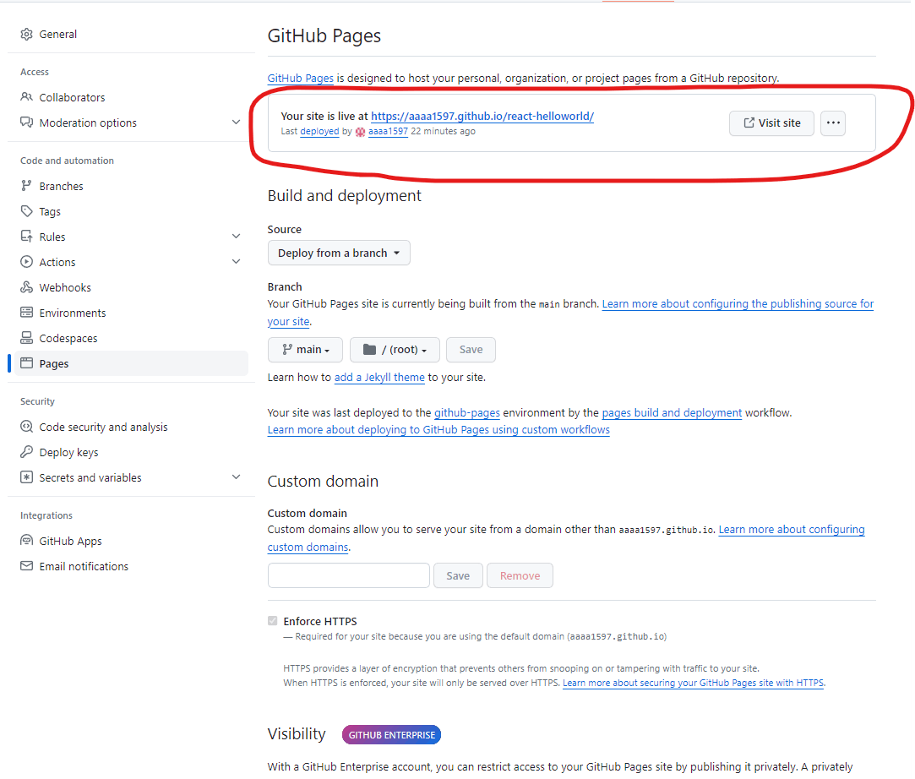The width and height of the screenshot is (915, 779).
Task: Click the Email notifications envelope icon
Action: pyautogui.click(x=26, y=566)
